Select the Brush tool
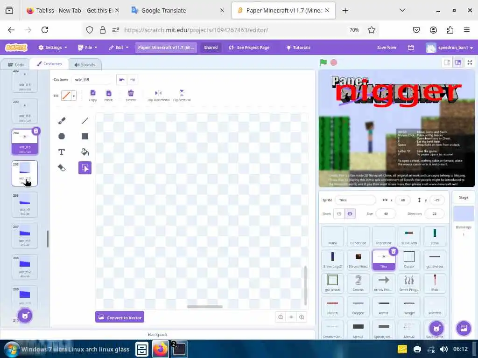This screenshot has height=358, width=478. 62,121
